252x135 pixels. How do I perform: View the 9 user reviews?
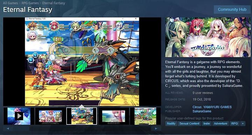tap(203, 93)
